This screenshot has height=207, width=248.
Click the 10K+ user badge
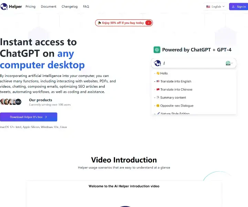18,102
